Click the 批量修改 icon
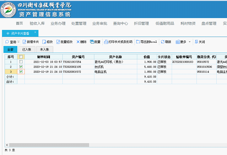 pyautogui.click(x=58, y=42)
